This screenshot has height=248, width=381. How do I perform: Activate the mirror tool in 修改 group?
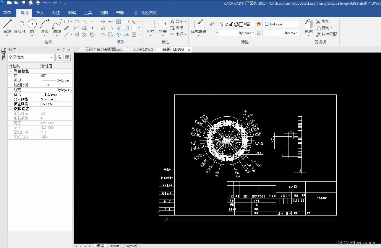point(118,28)
